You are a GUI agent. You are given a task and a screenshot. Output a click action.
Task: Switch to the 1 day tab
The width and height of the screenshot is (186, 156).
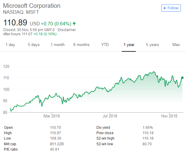coord(10,45)
